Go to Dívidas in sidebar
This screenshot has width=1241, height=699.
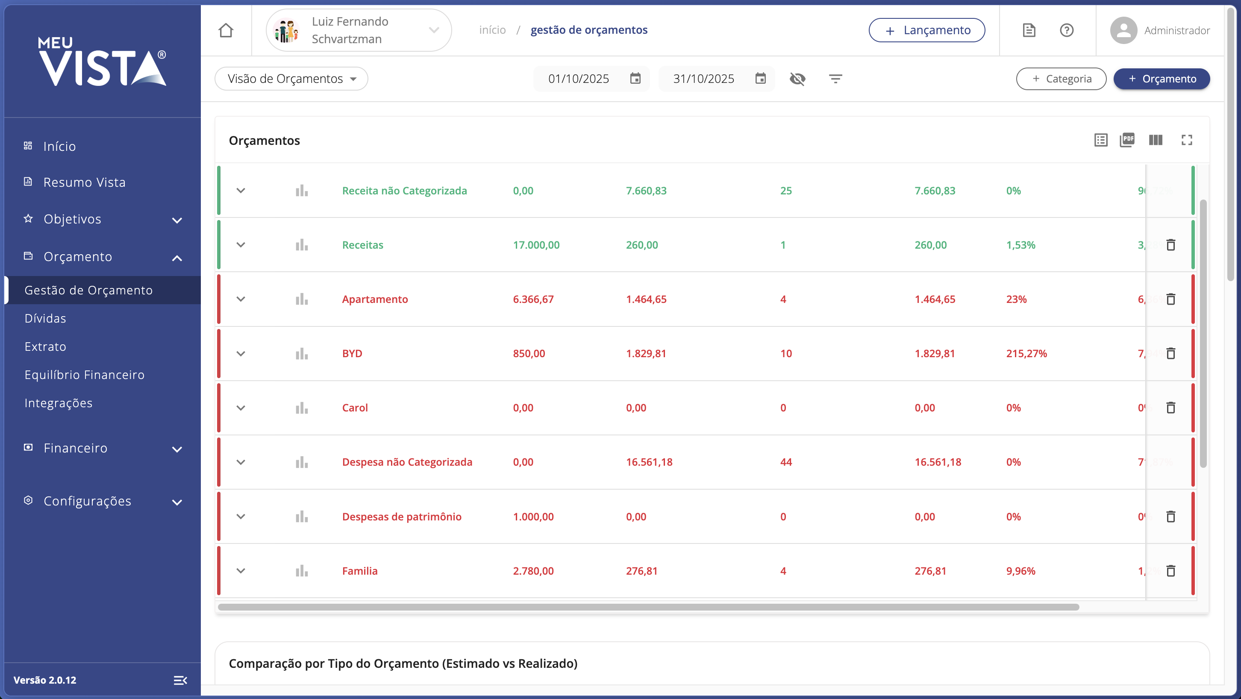45,318
